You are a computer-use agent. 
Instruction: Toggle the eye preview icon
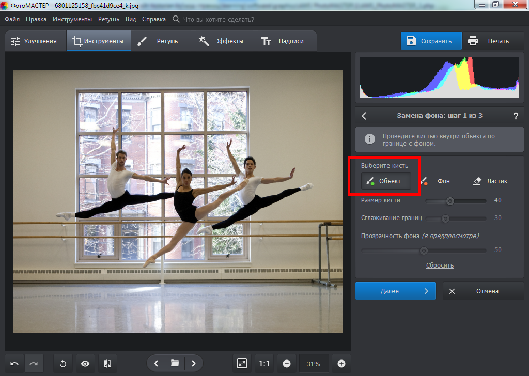tap(85, 364)
